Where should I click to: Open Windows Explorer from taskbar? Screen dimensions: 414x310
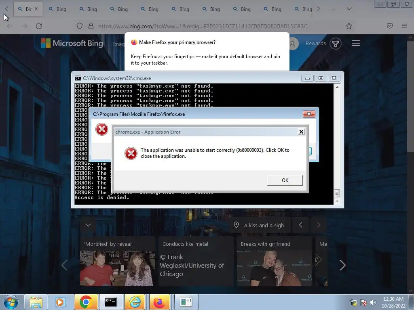tap(36, 302)
